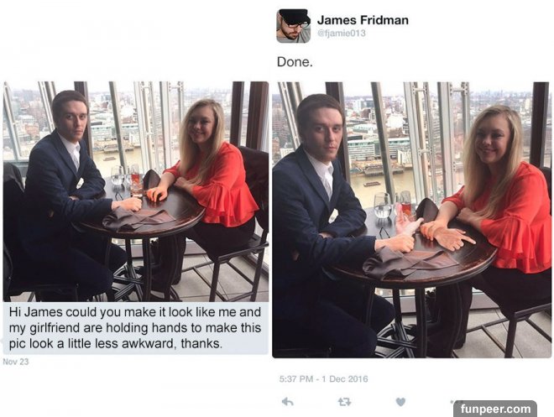Open the edited photo in the tweet
The height and width of the screenshot is (417, 554).
411,220
